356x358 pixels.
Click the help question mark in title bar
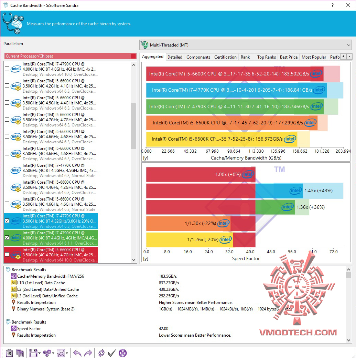333,5
